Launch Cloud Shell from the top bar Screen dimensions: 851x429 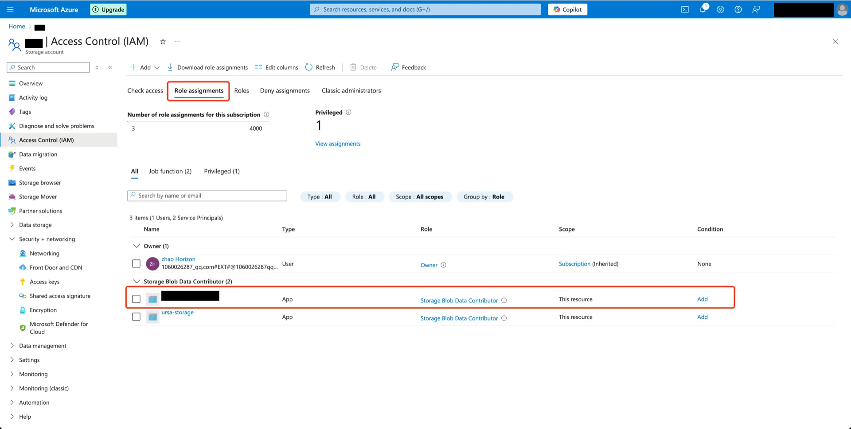pos(685,9)
